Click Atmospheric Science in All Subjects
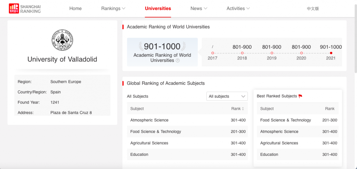 [149, 120]
